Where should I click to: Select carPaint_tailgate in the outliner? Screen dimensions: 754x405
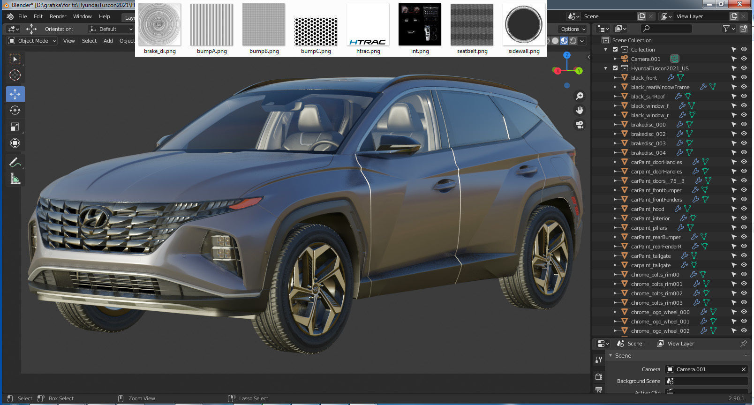point(651,256)
